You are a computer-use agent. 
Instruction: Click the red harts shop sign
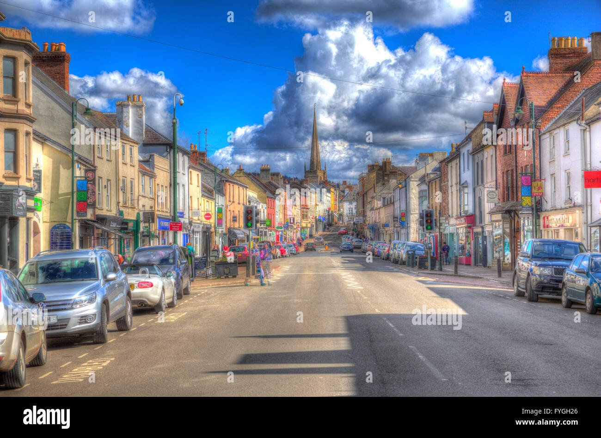click(x=592, y=179)
